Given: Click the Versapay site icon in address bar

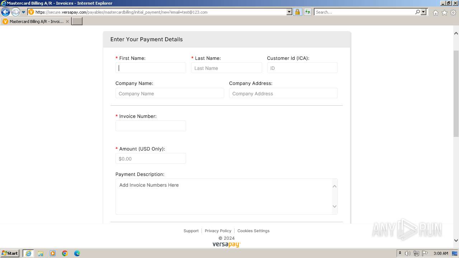Looking at the screenshot, I should coord(31,12).
